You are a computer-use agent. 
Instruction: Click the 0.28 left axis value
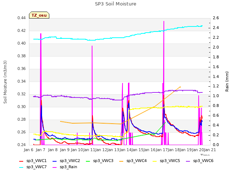[x=22, y=120]
